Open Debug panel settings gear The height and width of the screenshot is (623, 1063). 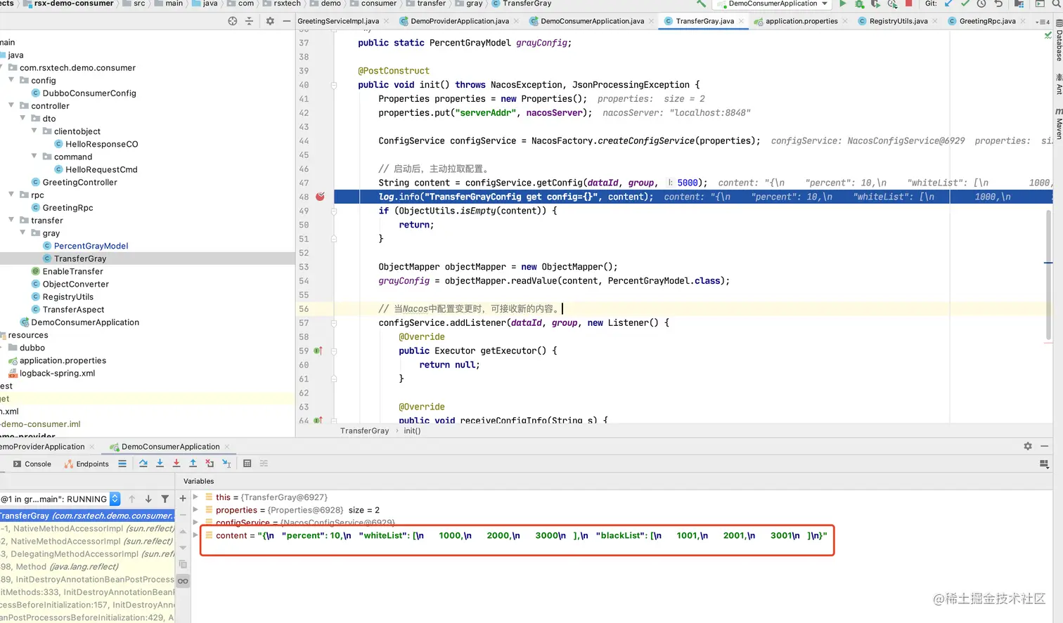pyautogui.click(x=1028, y=446)
